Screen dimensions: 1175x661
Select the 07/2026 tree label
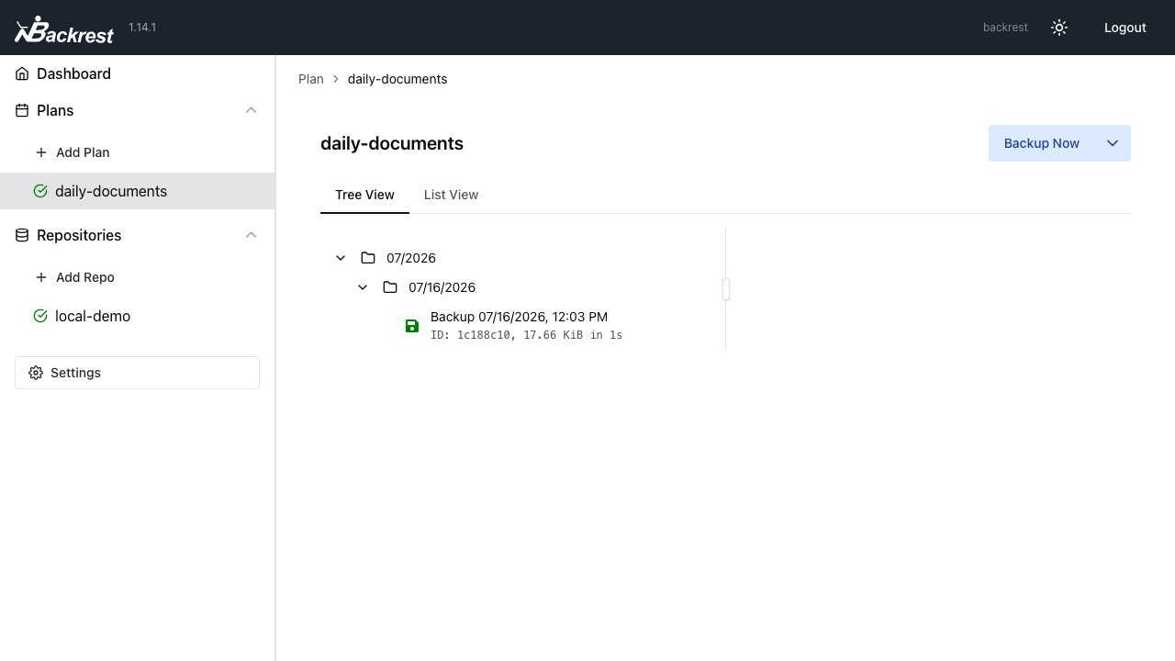[411, 258]
